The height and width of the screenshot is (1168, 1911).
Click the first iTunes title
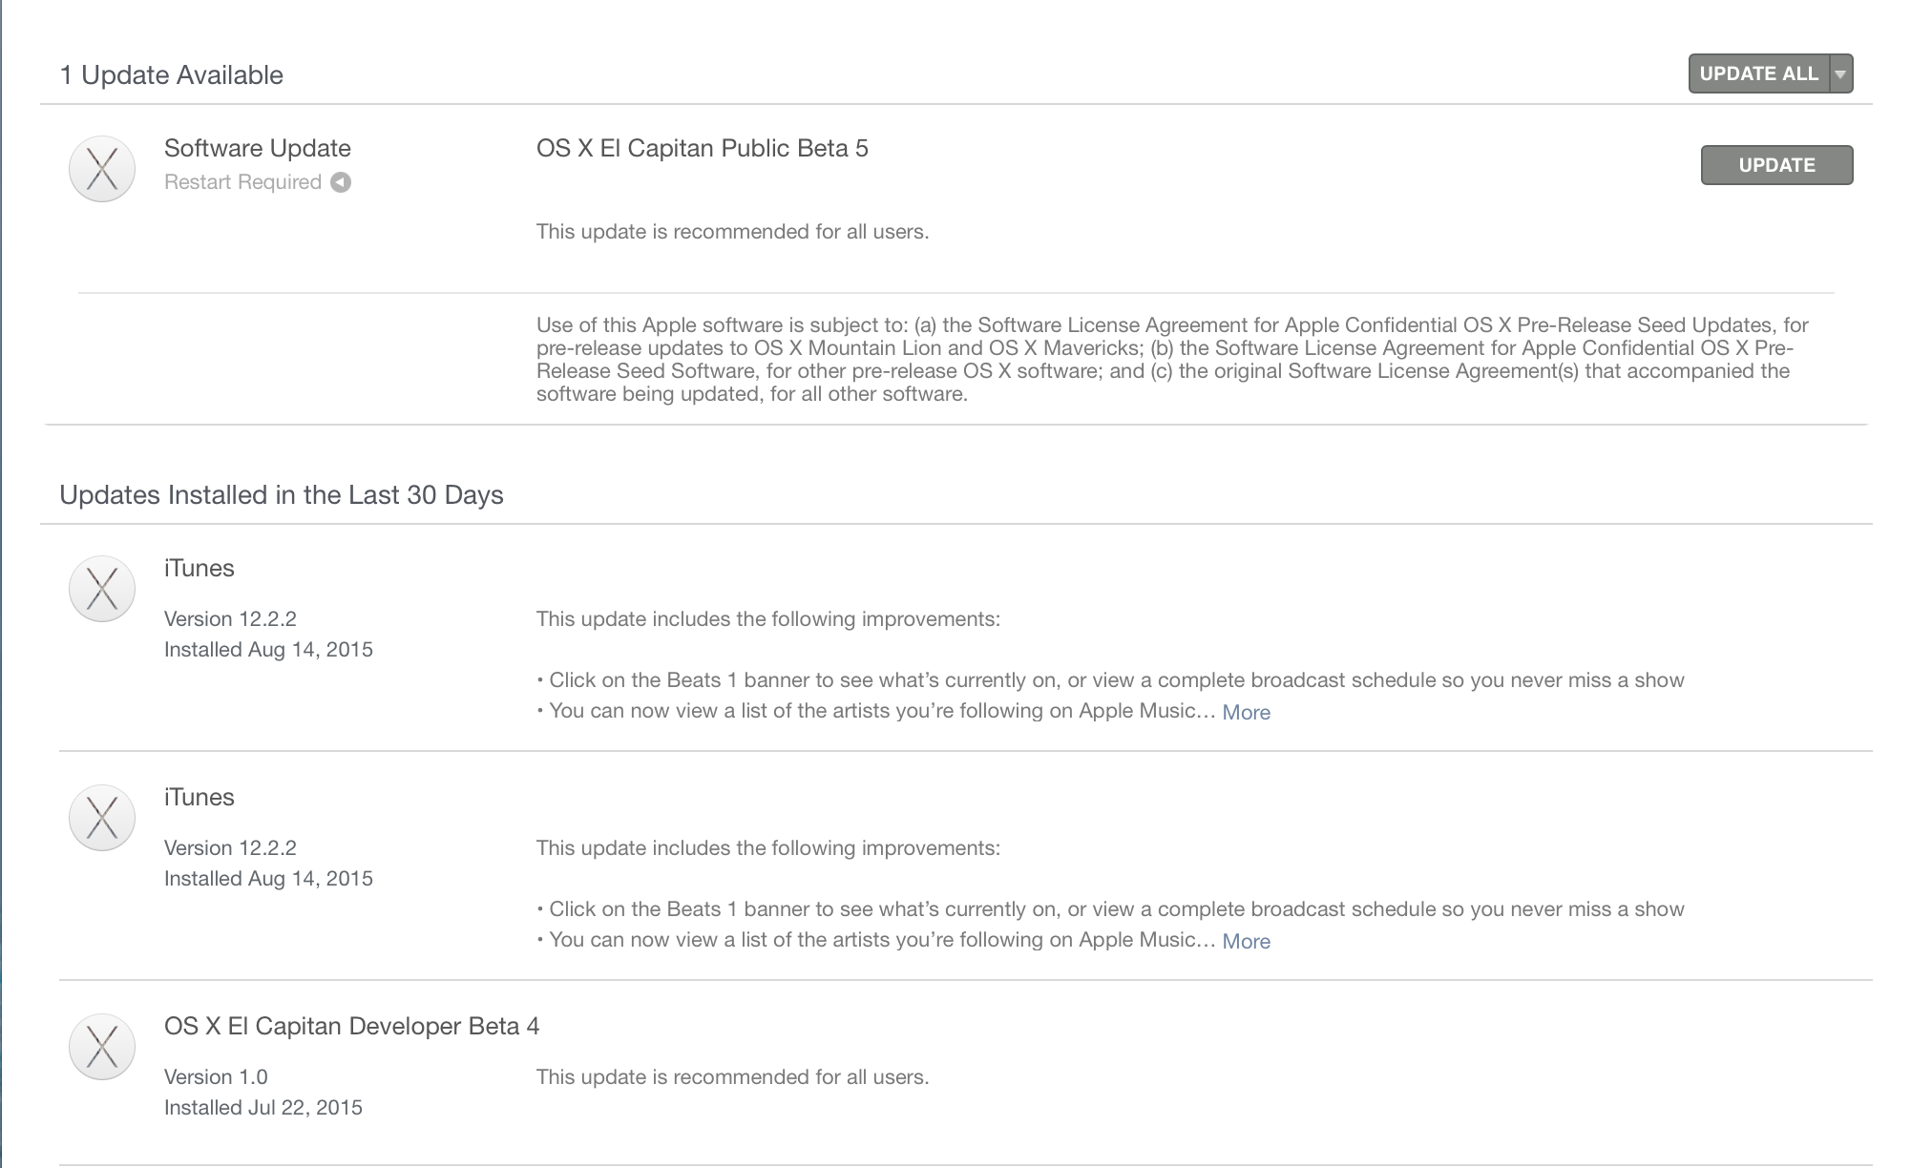199,568
